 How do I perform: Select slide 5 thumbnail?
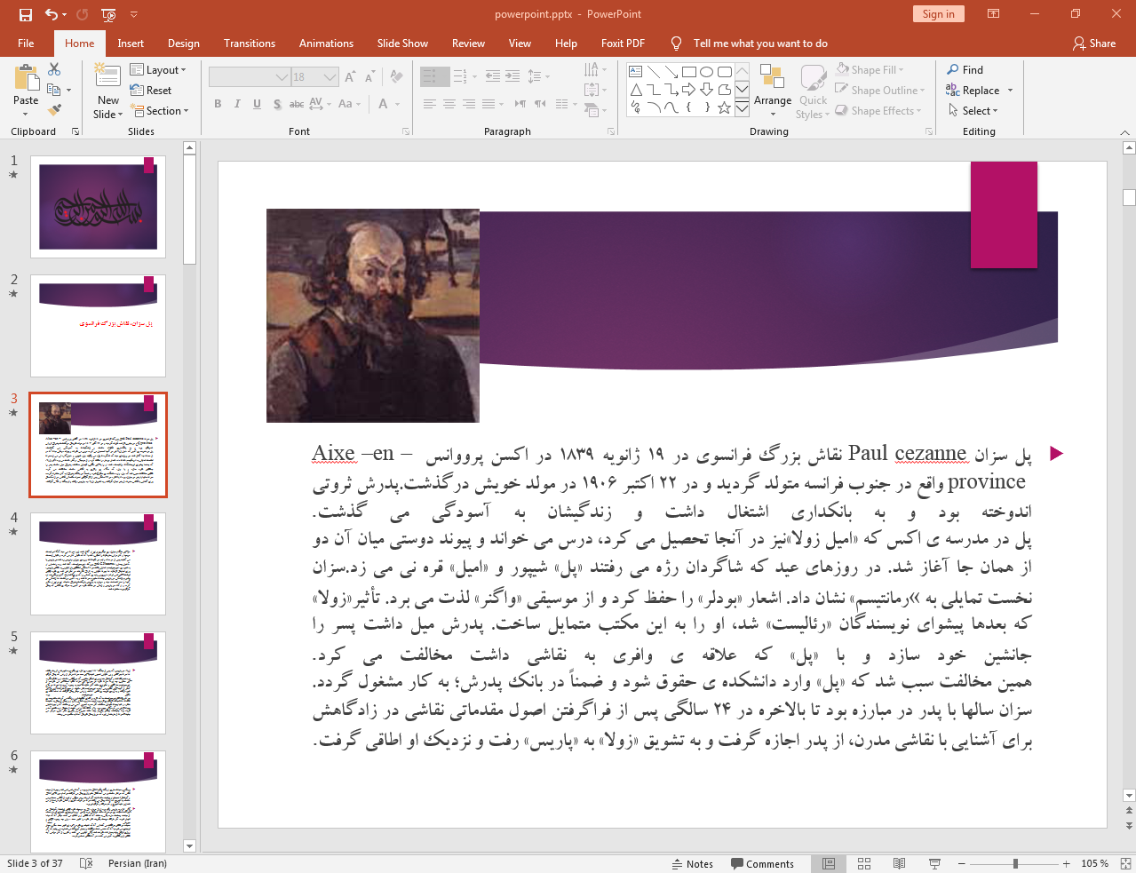point(98,682)
